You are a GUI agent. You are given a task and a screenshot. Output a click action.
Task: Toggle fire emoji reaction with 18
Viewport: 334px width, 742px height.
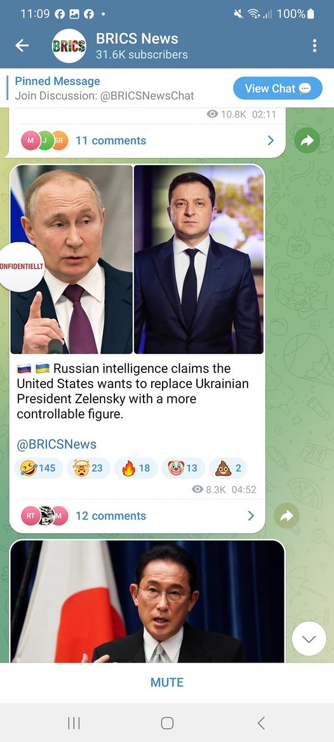(x=136, y=468)
